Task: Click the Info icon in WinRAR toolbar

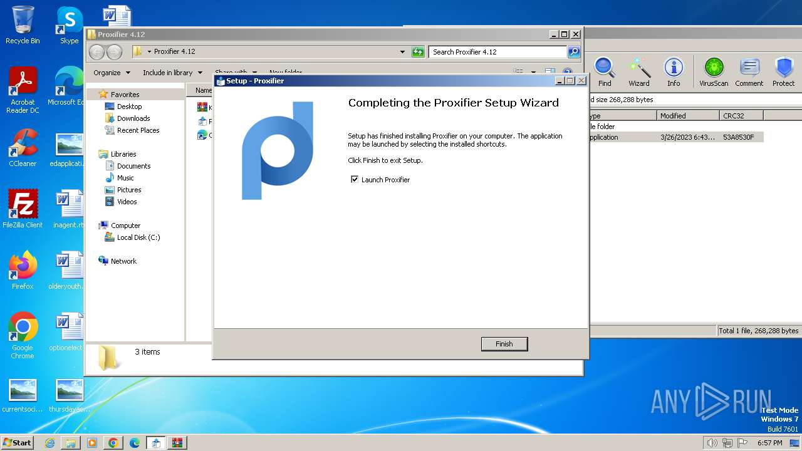Action: coord(674,72)
